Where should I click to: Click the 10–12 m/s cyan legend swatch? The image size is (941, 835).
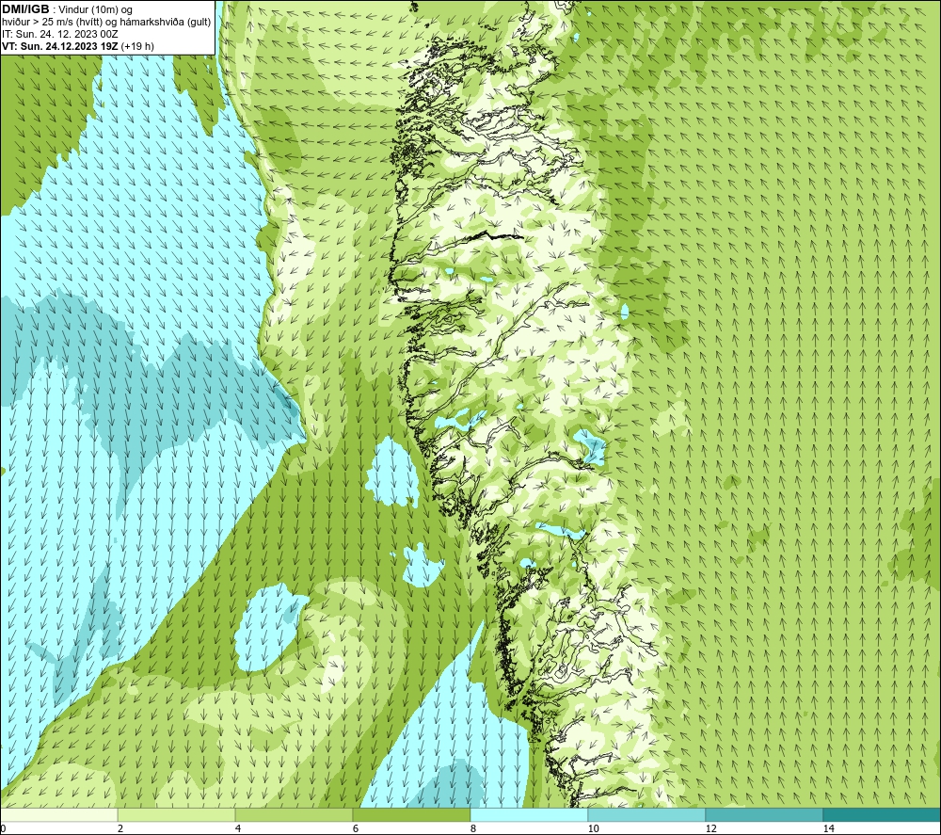pyautogui.click(x=647, y=814)
